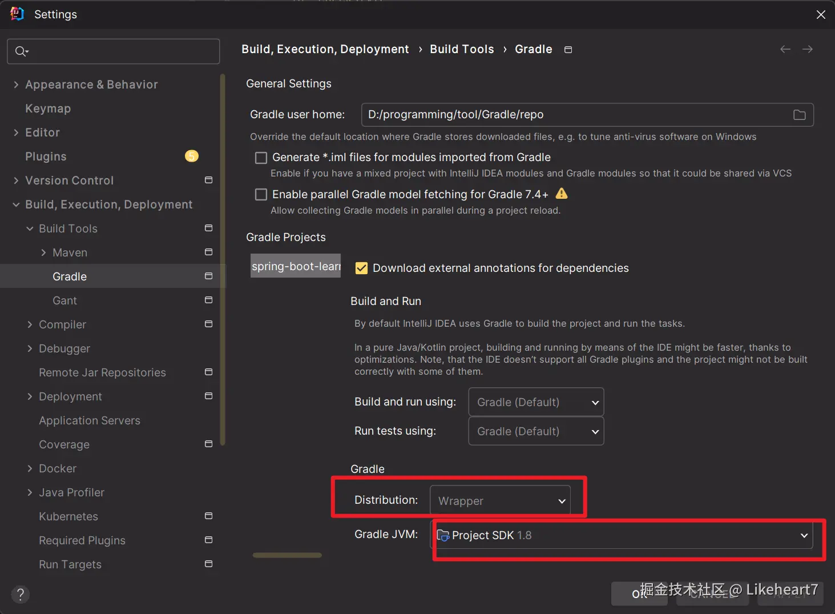Expand the Maven node
This screenshot has width=835, height=614.
click(x=43, y=252)
